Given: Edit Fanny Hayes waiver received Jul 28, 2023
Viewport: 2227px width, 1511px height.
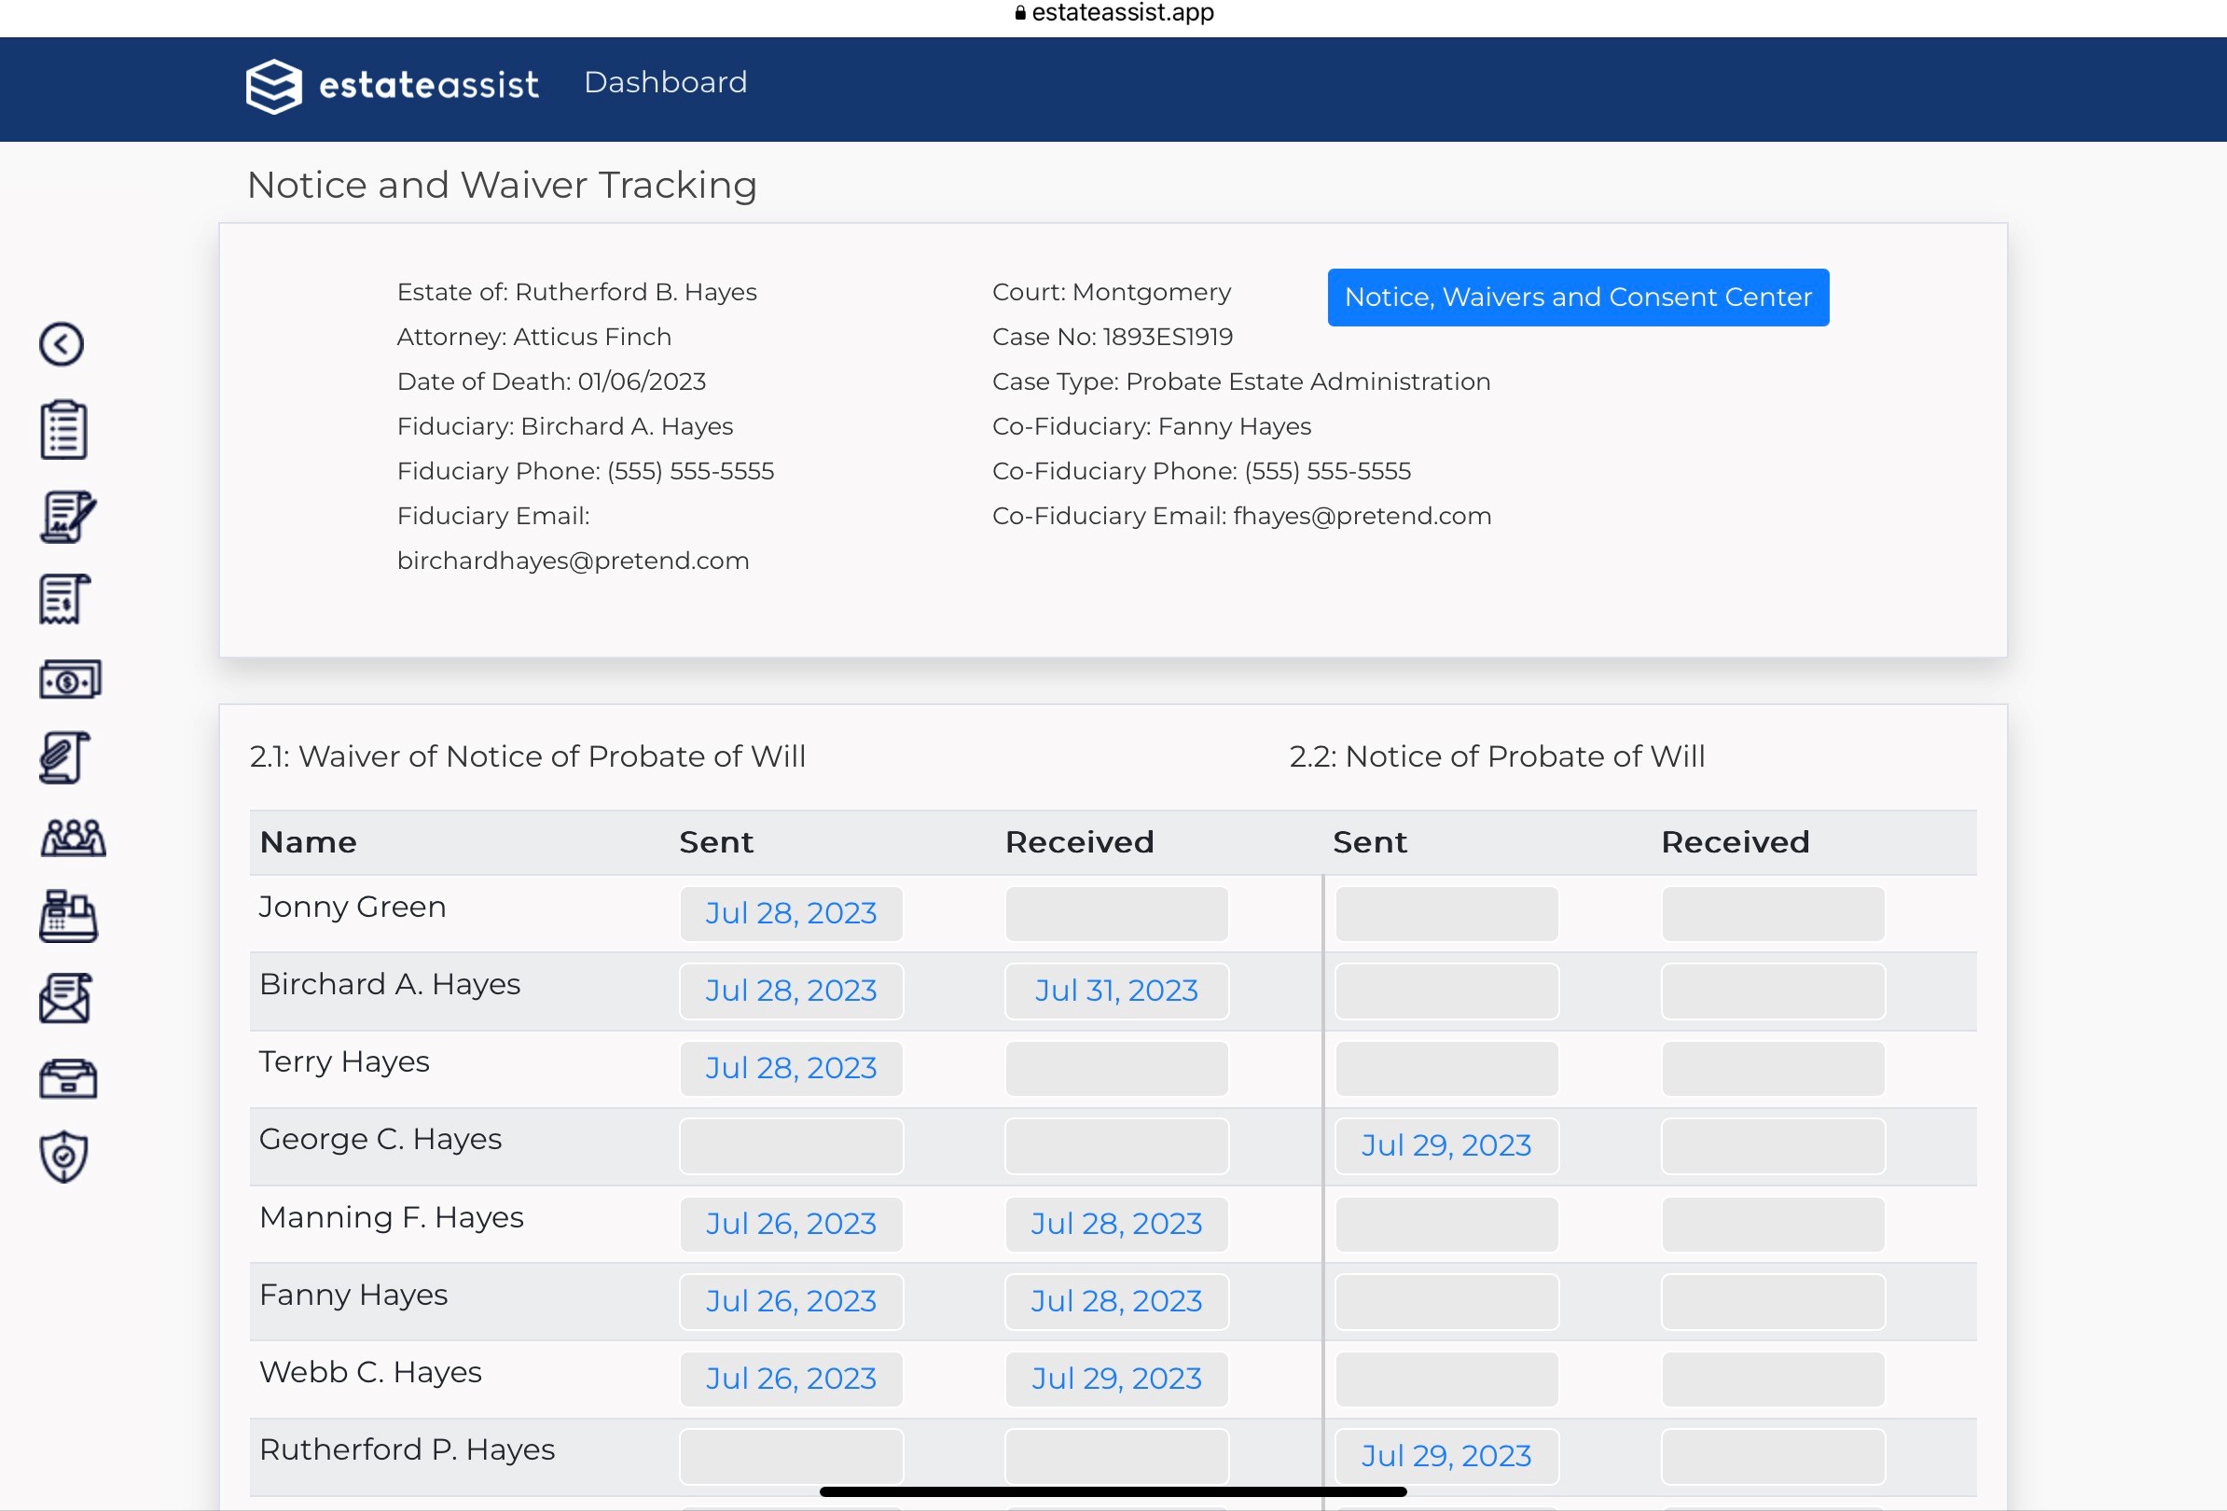Looking at the screenshot, I should tap(1116, 1302).
